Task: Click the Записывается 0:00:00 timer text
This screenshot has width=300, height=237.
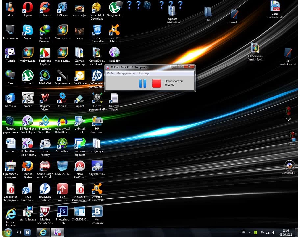Action: pyautogui.click(x=174, y=83)
